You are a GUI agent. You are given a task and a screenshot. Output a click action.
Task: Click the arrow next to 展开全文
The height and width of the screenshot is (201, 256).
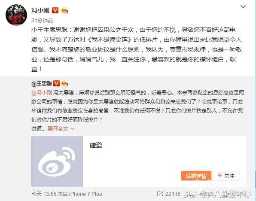coord(73,129)
